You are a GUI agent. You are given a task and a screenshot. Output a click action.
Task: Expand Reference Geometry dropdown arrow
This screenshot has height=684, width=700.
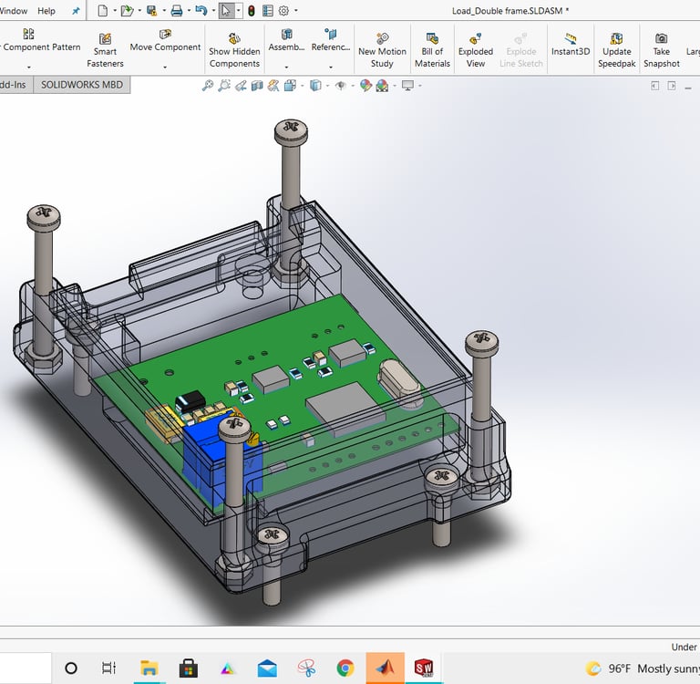[330, 67]
